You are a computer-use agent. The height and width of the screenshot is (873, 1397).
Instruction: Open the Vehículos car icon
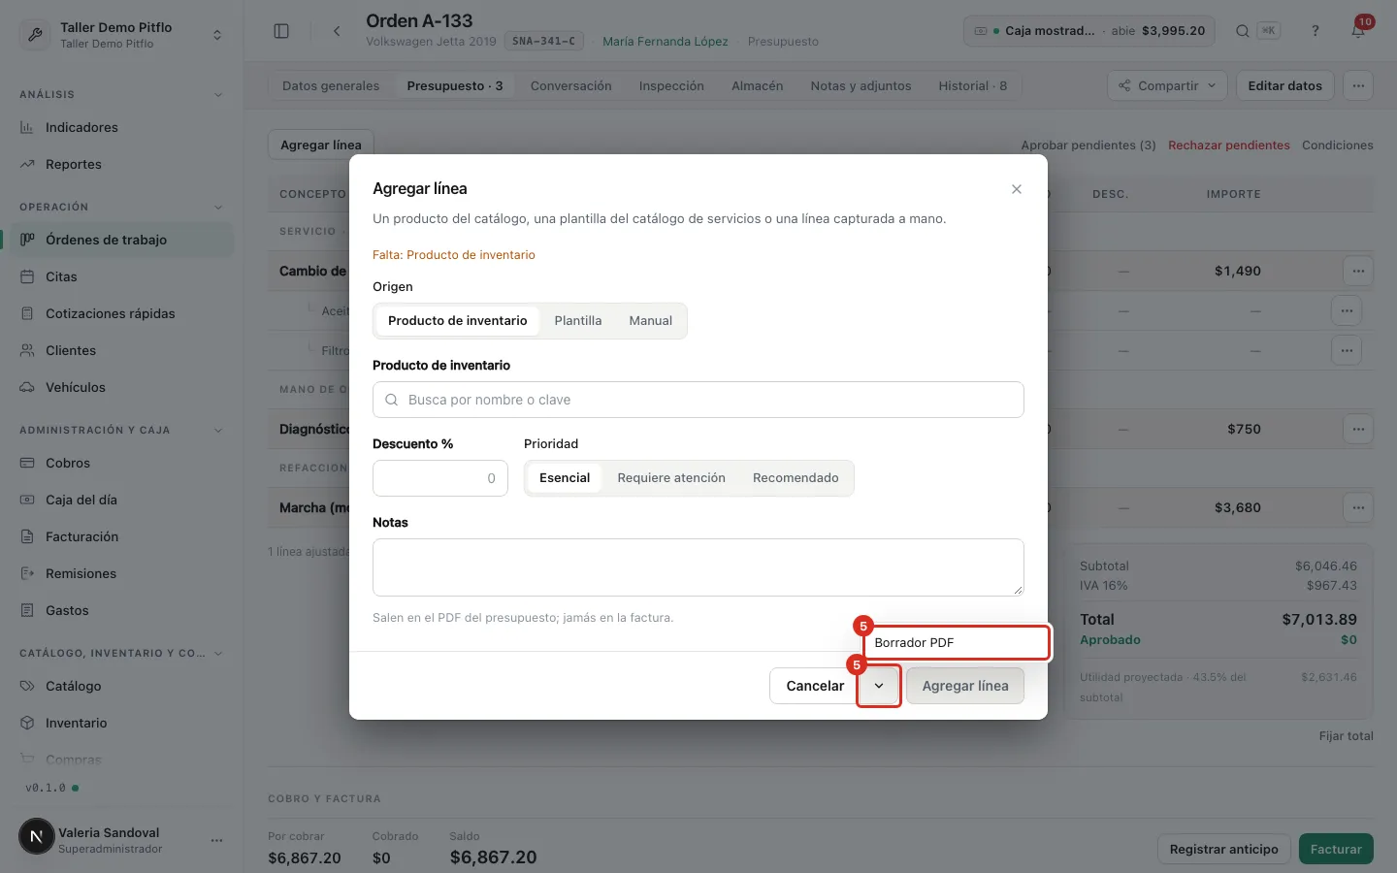pos(27,387)
